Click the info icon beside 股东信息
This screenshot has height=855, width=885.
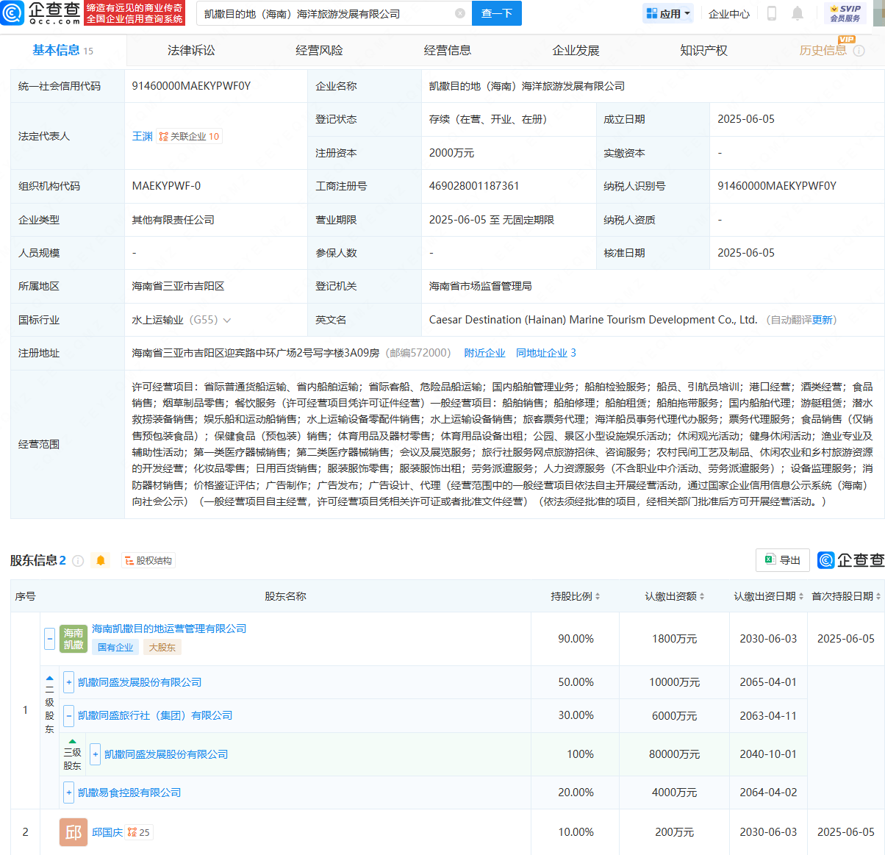[x=78, y=561]
